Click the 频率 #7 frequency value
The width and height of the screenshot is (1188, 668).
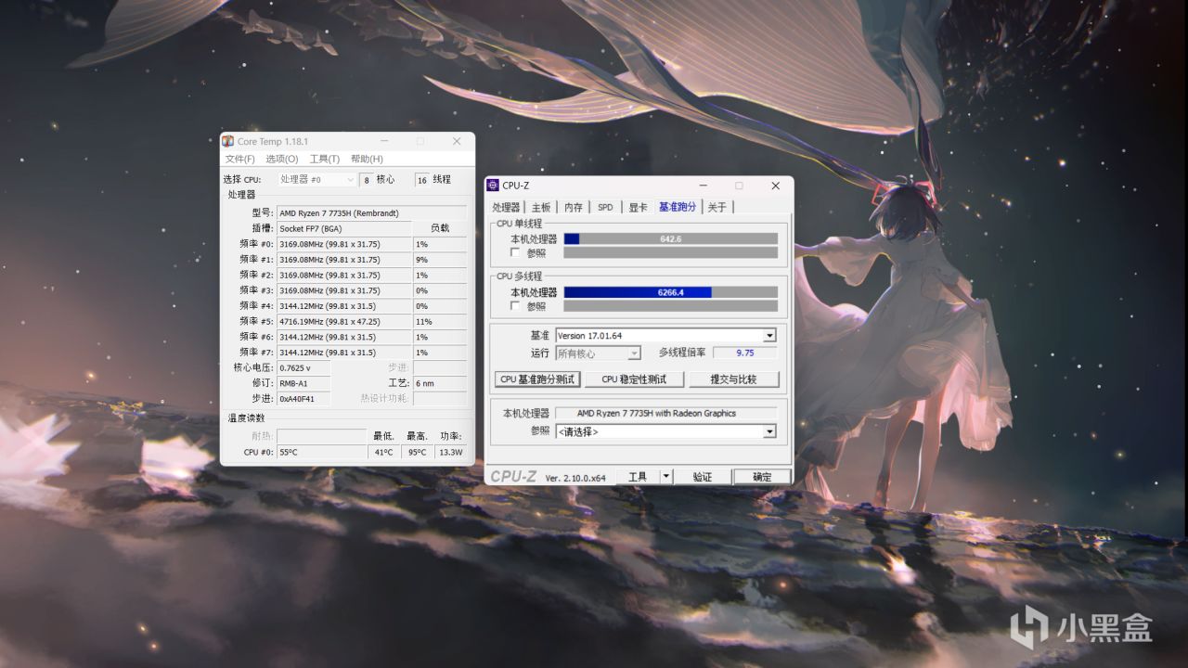(x=343, y=353)
